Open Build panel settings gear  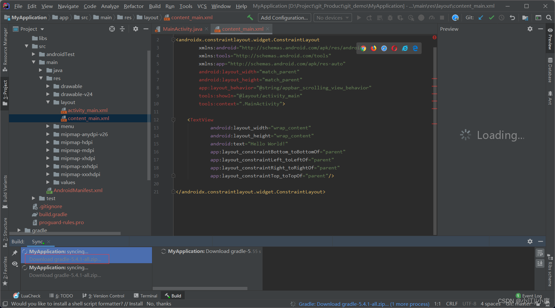(530, 241)
